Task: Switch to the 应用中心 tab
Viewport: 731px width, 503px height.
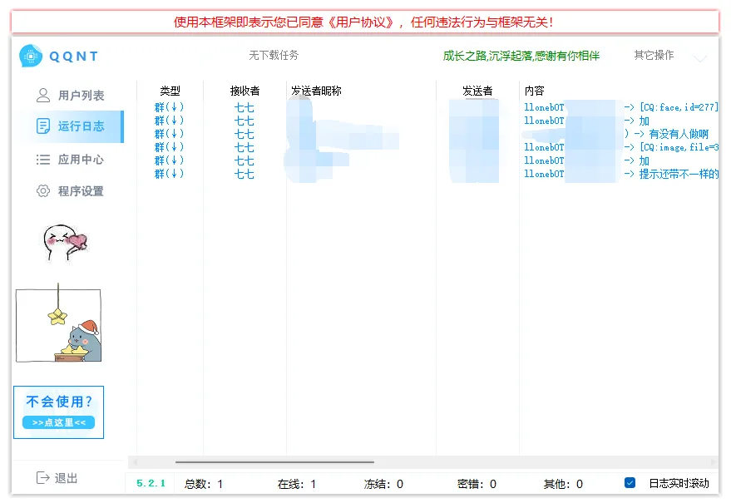Action: [81, 160]
